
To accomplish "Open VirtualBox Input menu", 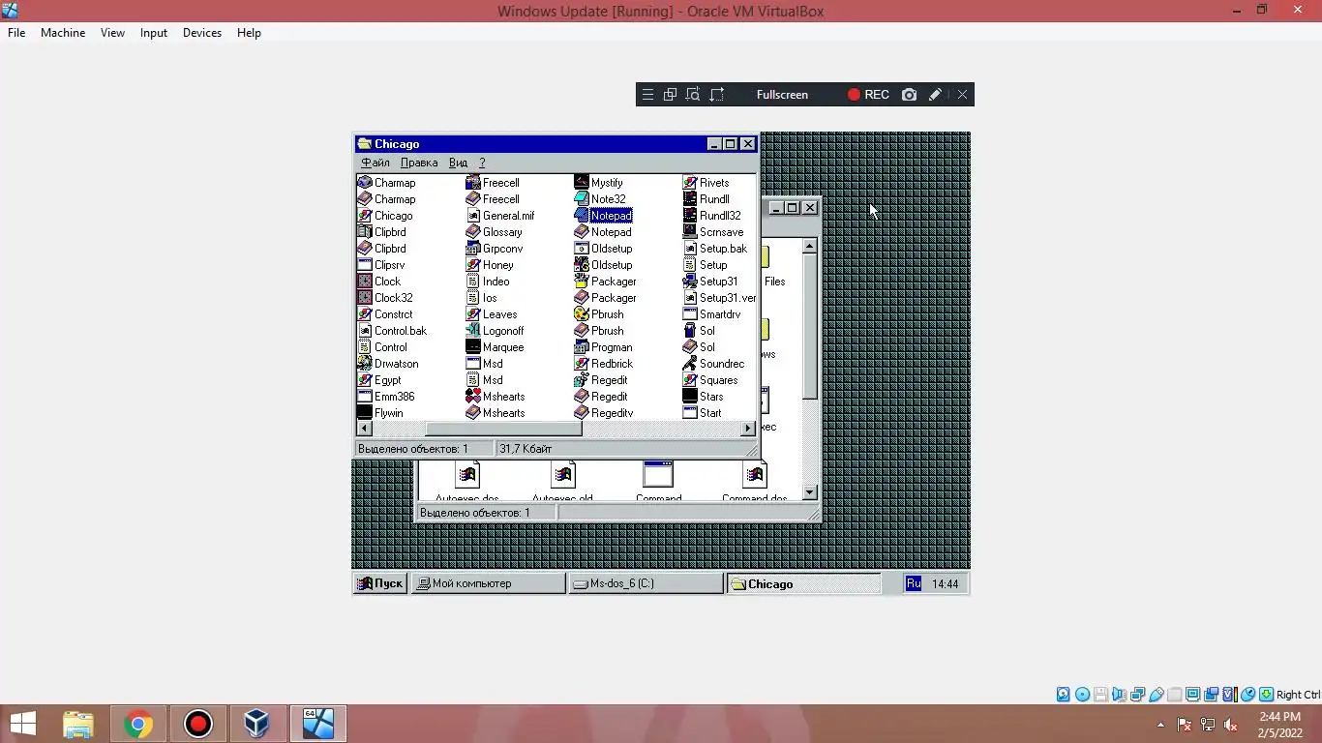I will tap(154, 33).
